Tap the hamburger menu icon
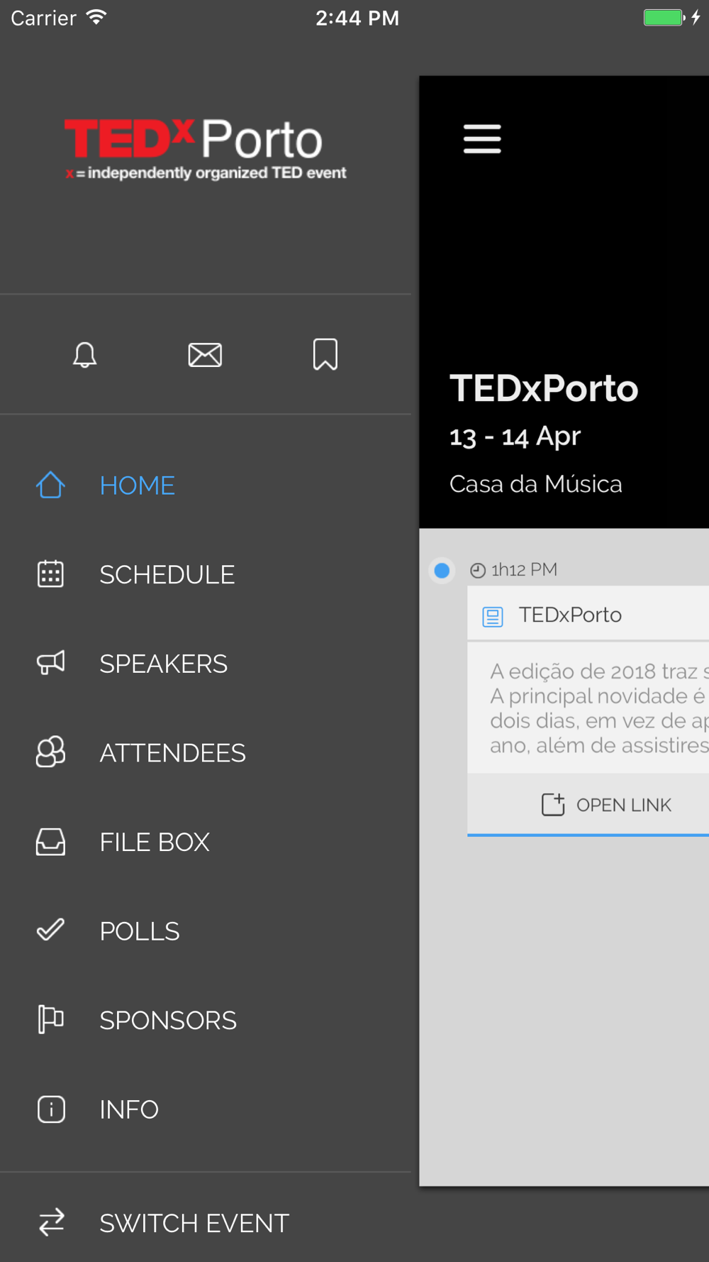The image size is (709, 1262). 482,138
